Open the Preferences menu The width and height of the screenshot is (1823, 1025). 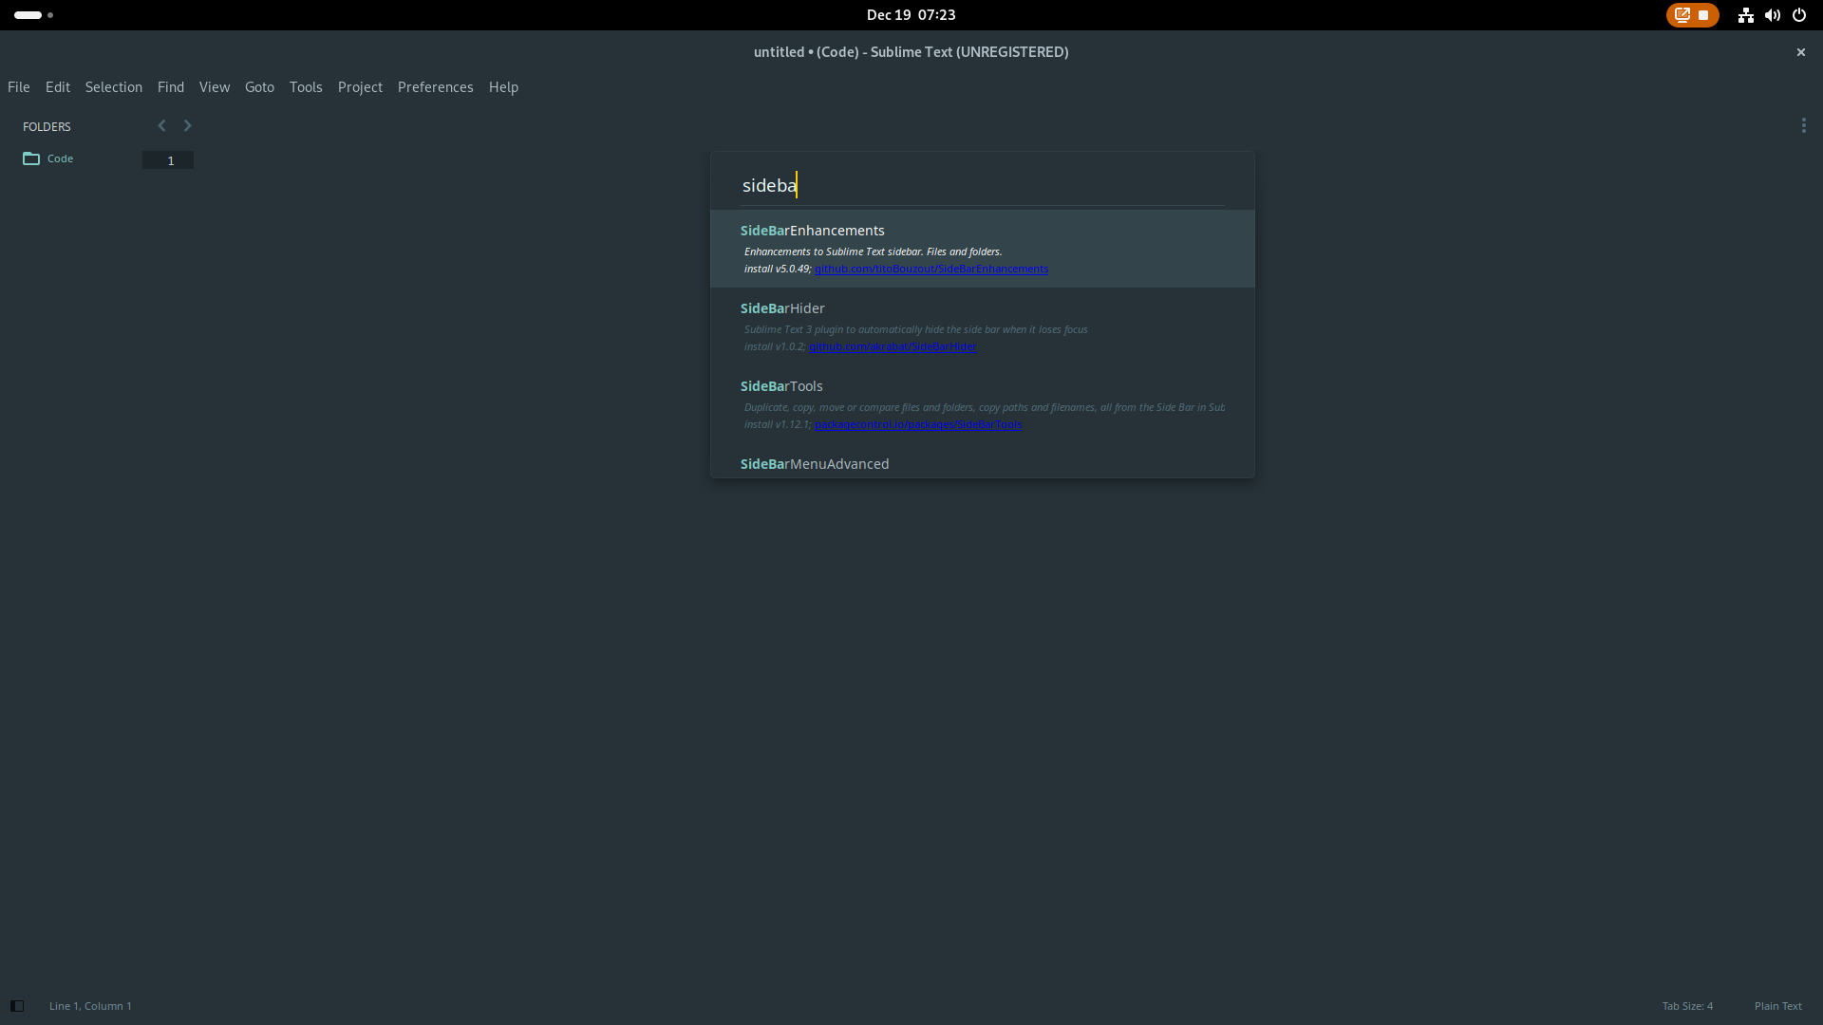tap(435, 86)
